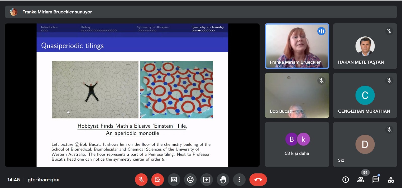
Task: Open the chat messages panel
Action: (x=376, y=179)
